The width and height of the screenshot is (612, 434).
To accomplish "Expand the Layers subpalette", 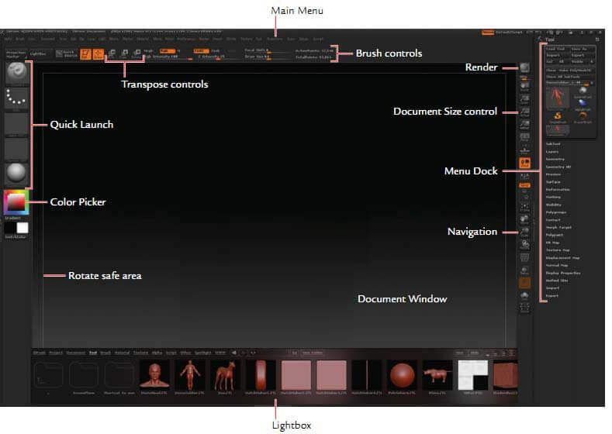I will click(552, 152).
